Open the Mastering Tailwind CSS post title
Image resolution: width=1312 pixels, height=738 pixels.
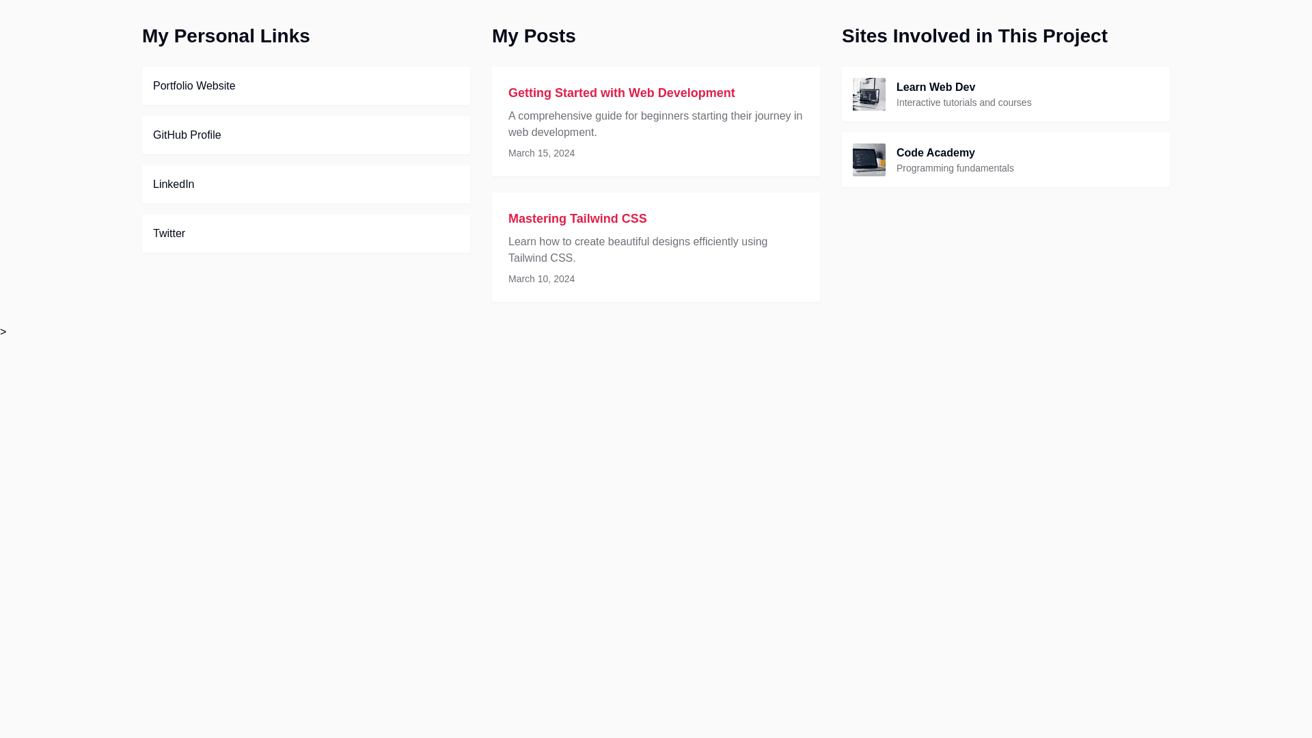(x=577, y=219)
